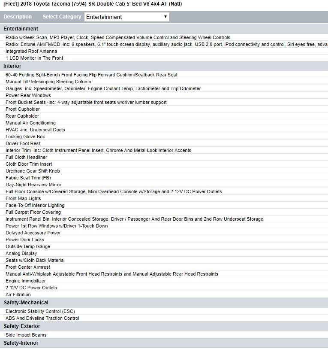This screenshot has width=328, height=349.
Task: Click the Rear Cupholder row
Action: [164, 116]
